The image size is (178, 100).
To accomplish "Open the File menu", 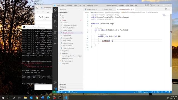I will [x=58, y=6].
